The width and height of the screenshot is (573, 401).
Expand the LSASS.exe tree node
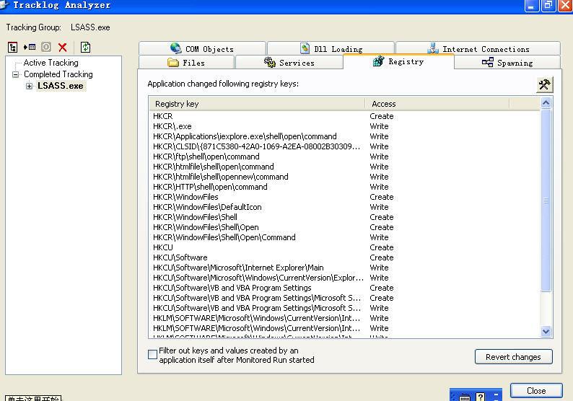(30, 87)
